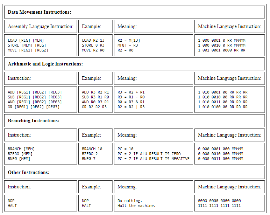Click "Example:" header under Data Movement Instructions
This screenshot has width=270, height=215.
91,27
